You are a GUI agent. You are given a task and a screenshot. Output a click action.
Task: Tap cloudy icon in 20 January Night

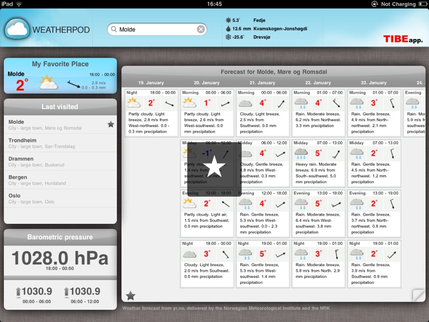click(189, 255)
